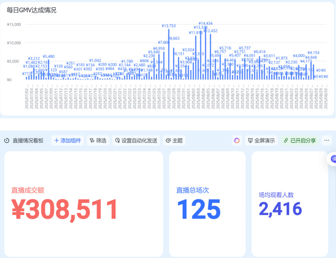The height and width of the screenshot is (258, 336).
Task: Click the bar labeled ¥13,753
Action: point(169,54)
